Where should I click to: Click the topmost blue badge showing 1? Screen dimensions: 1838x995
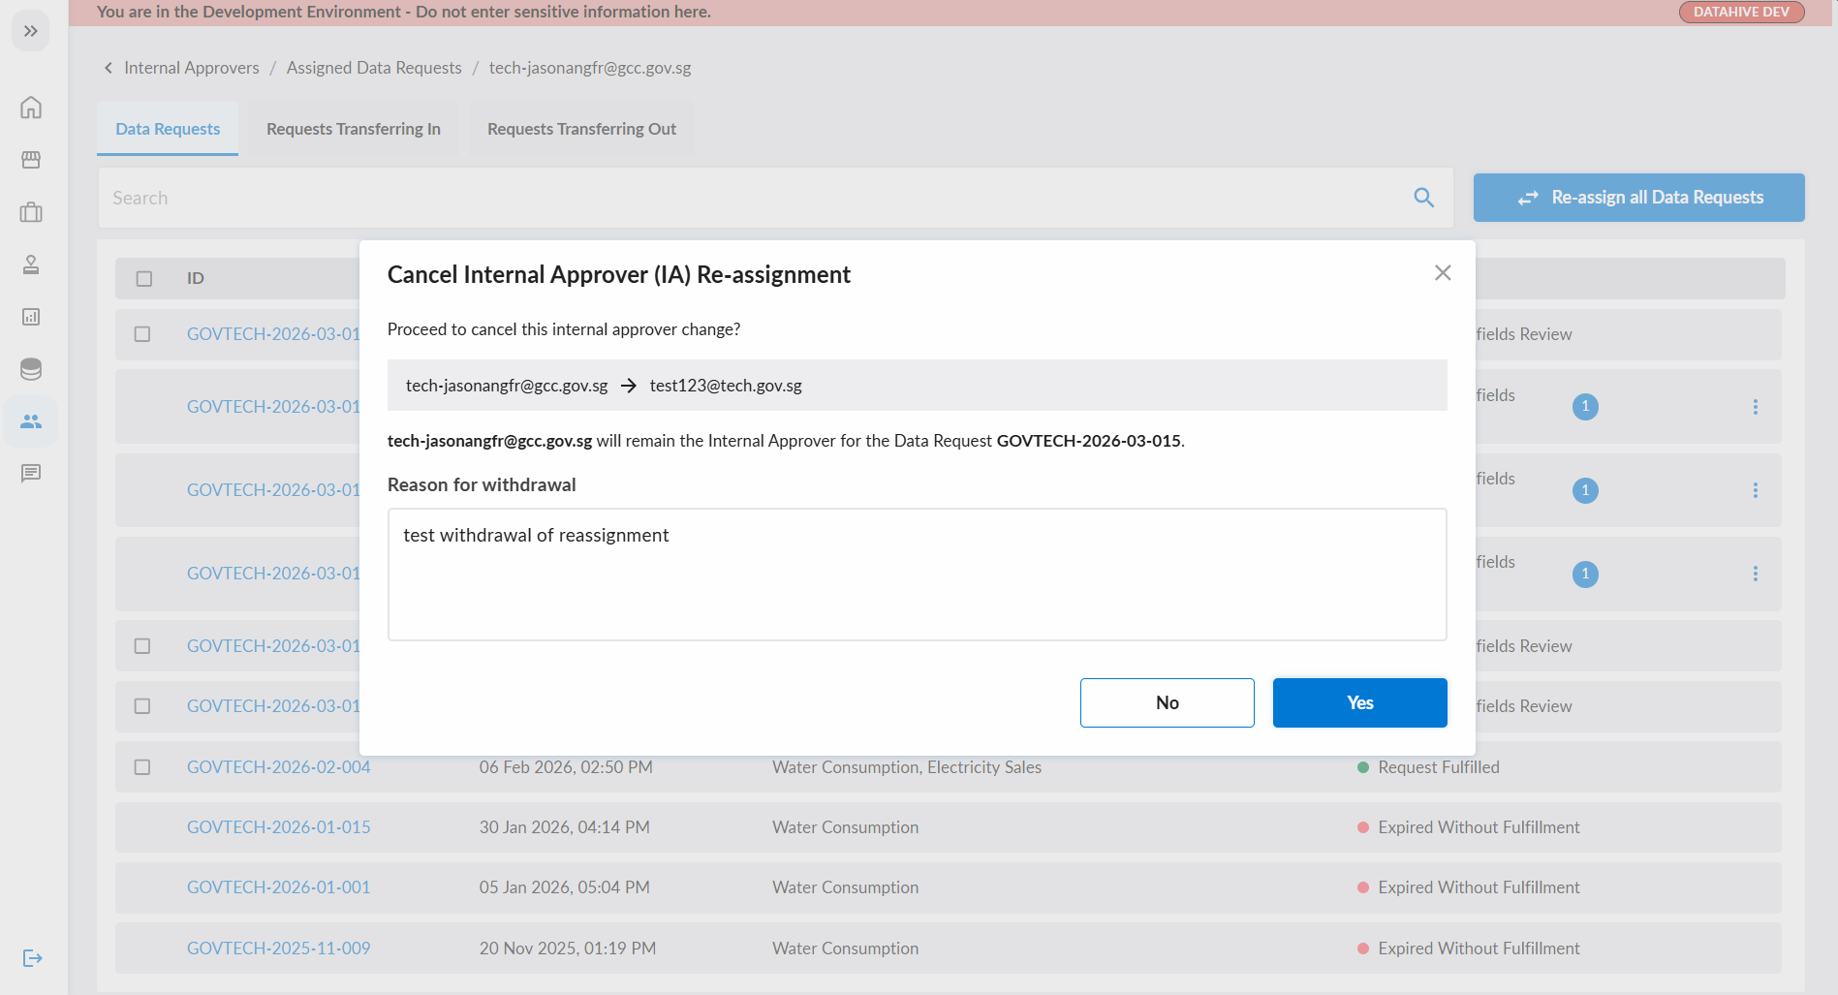click(x=1585, y=407)
